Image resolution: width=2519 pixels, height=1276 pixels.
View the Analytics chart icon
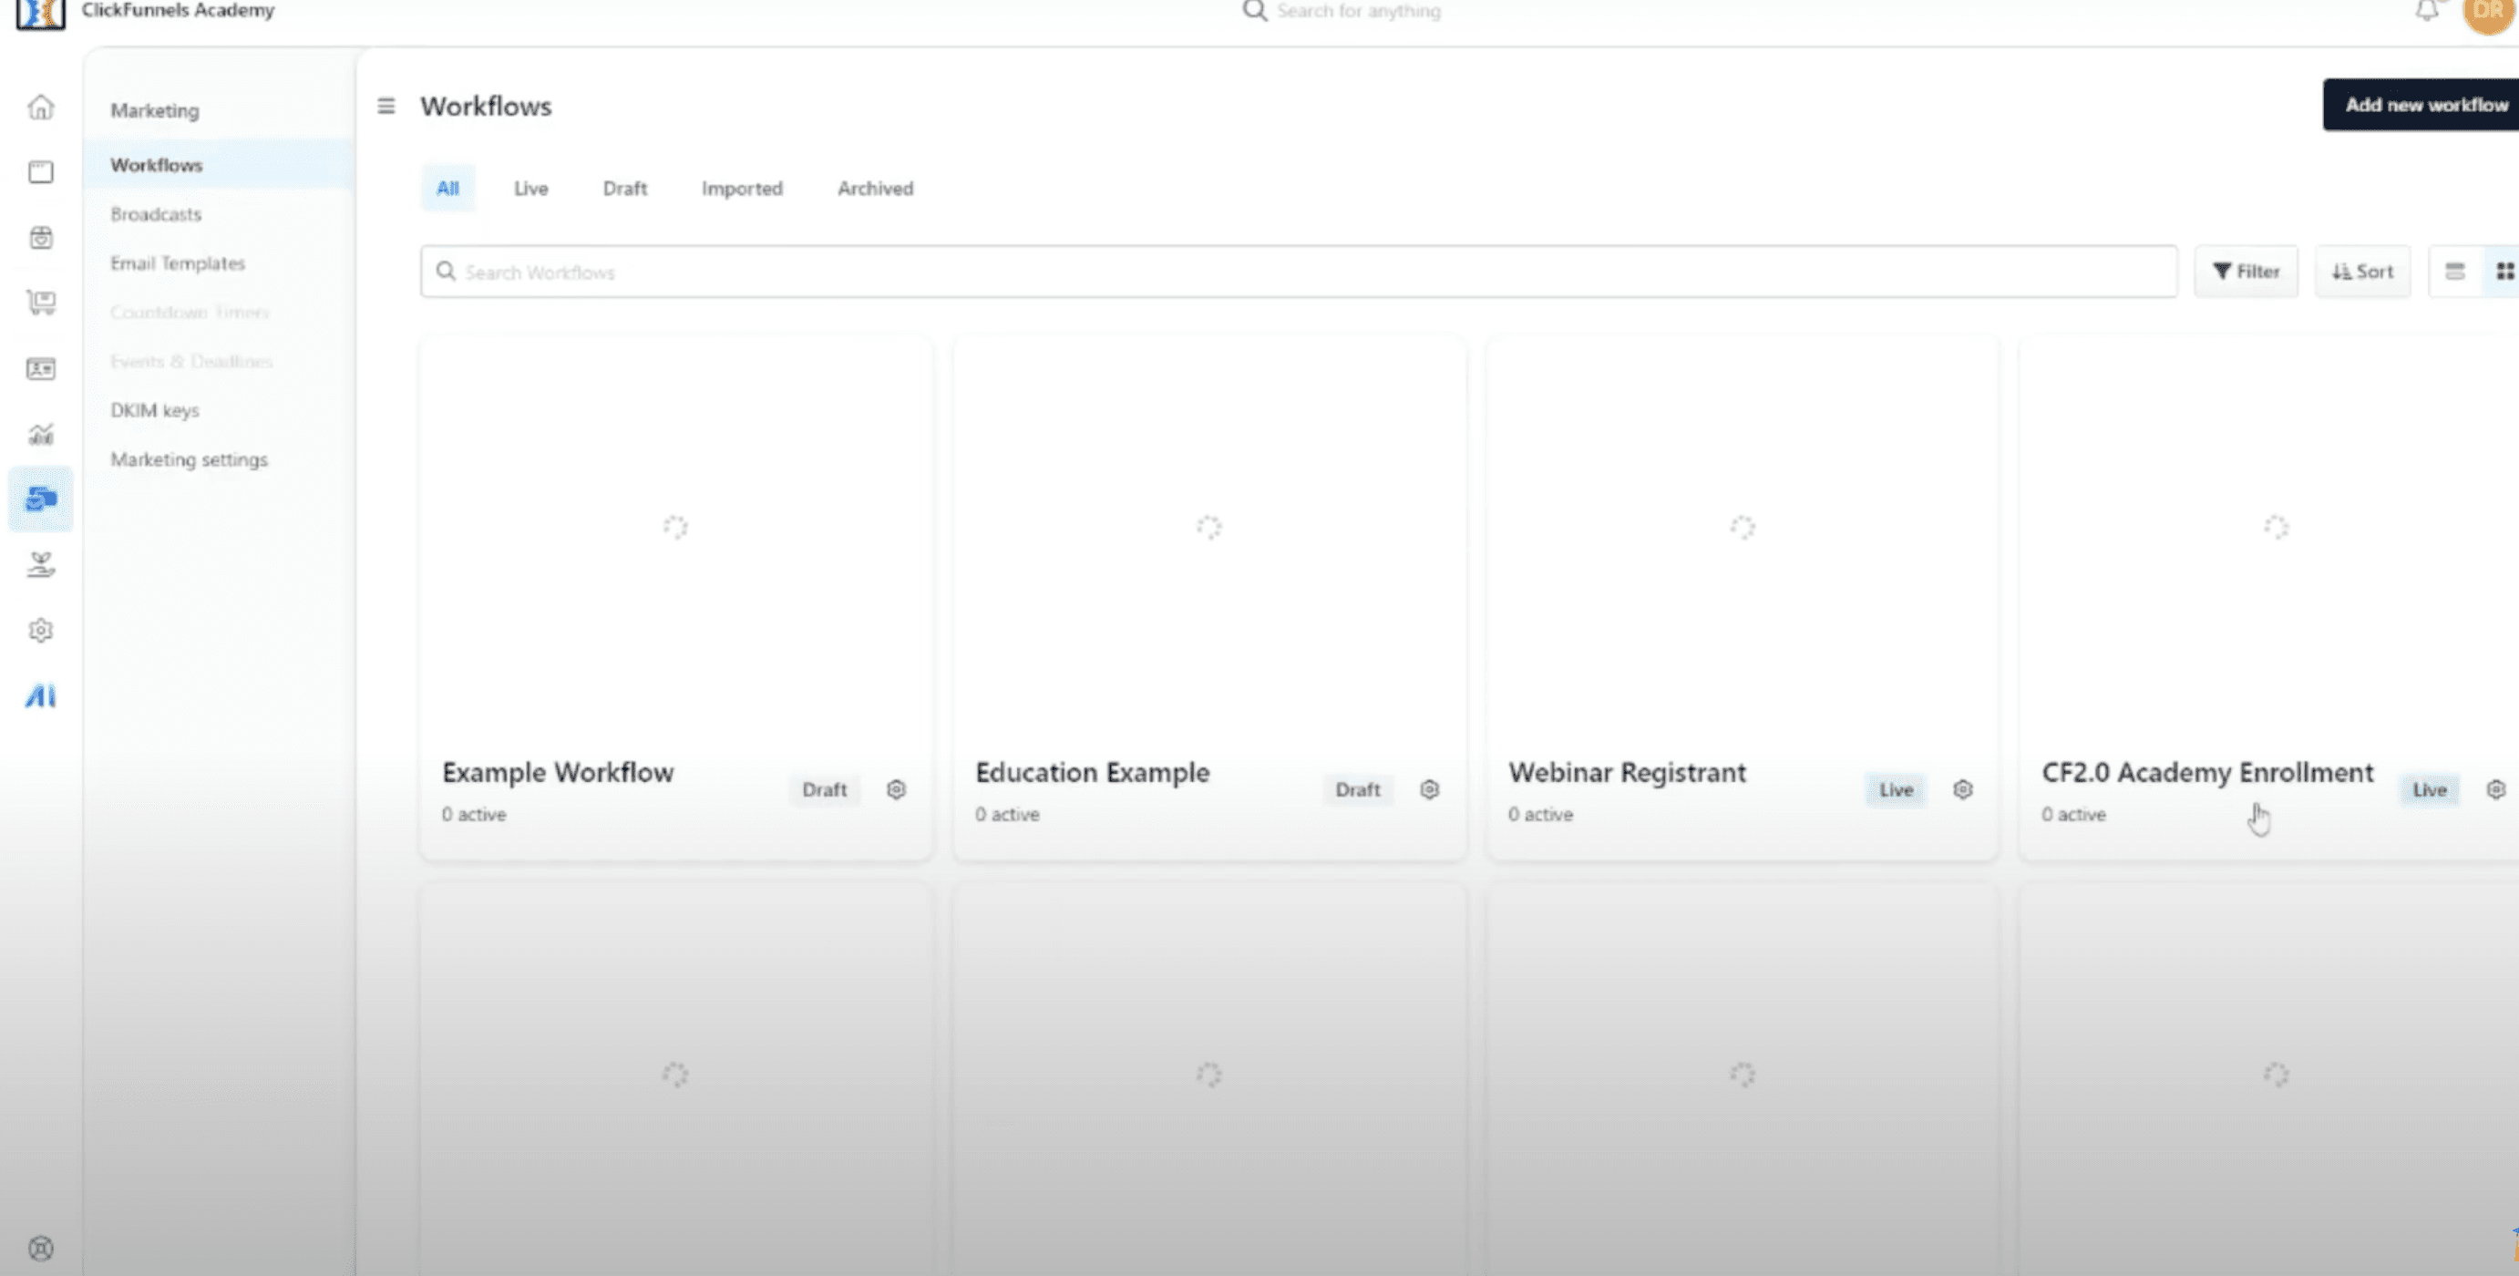coord(40,433)
